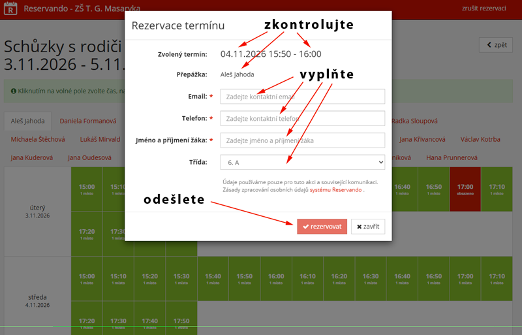
Task: Pick Wednesday 17:20 slot
Action: pos(87,318)
